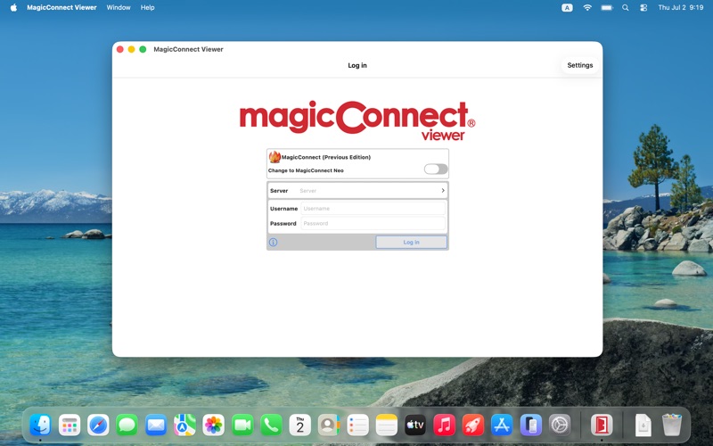Open the Apple menu
Viewport: 713px width, 446px height.
coord(13,7)
